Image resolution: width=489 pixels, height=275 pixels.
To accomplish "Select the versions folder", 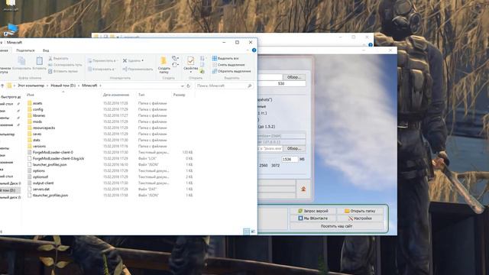I will (x=39, y=146).
